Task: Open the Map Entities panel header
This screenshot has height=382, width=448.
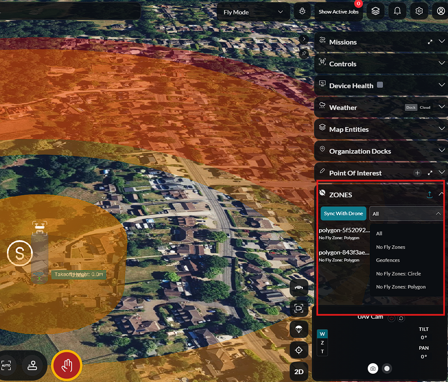Action: point(381,129)
